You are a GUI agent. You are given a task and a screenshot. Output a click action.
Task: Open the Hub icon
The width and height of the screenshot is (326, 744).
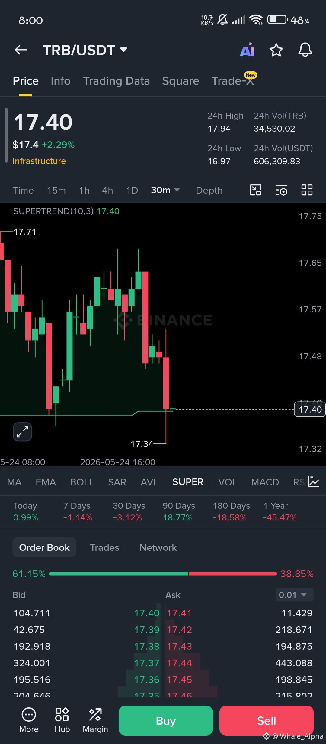tap(62, 720)
